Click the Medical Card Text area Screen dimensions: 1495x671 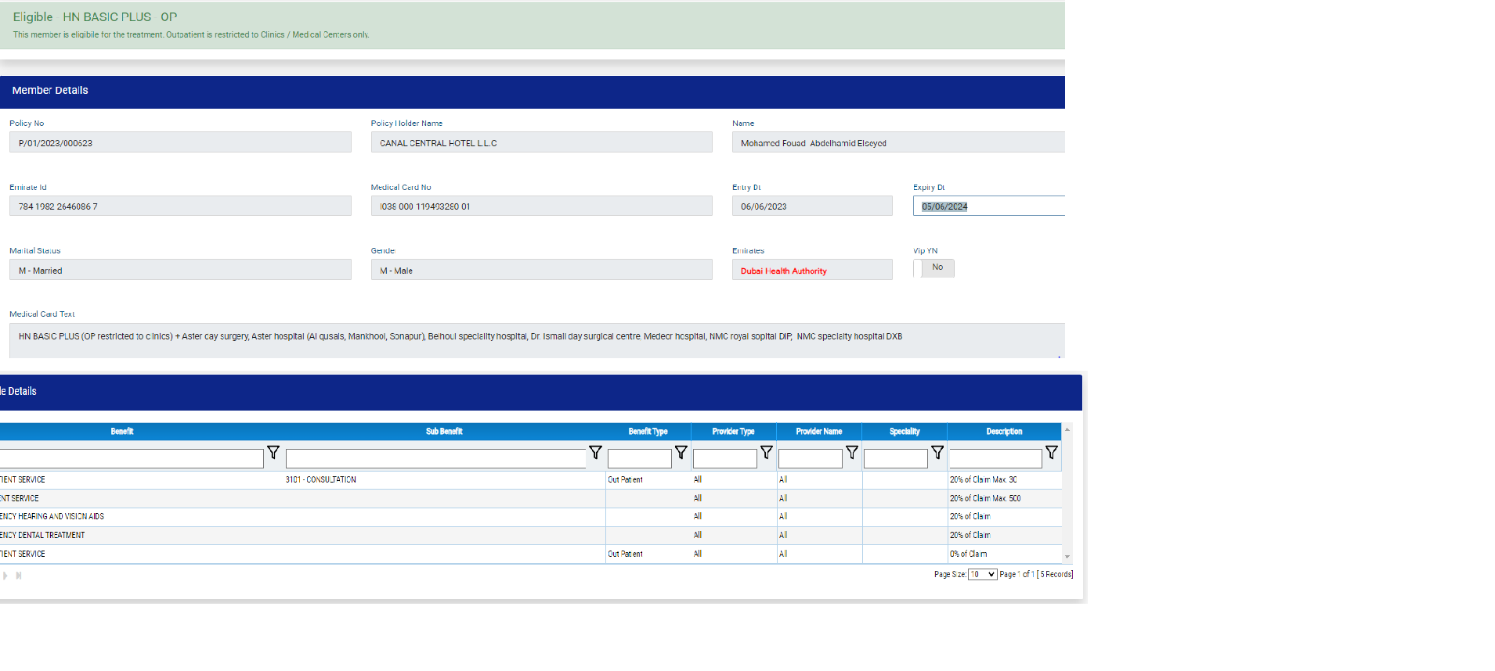coord(536,340)
